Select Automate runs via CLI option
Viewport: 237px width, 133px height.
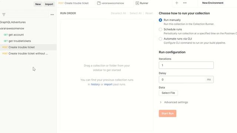[x=160, y=39]
